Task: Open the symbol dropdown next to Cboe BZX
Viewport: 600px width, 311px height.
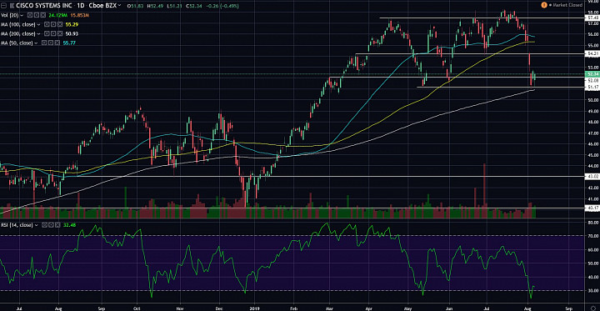Action: pos(119,5)
